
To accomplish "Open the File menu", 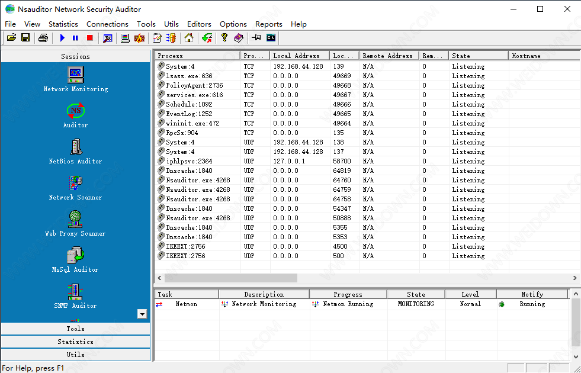I will [11, 24].
